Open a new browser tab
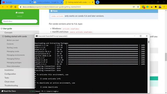167x94 pixels. pos(97,2)
